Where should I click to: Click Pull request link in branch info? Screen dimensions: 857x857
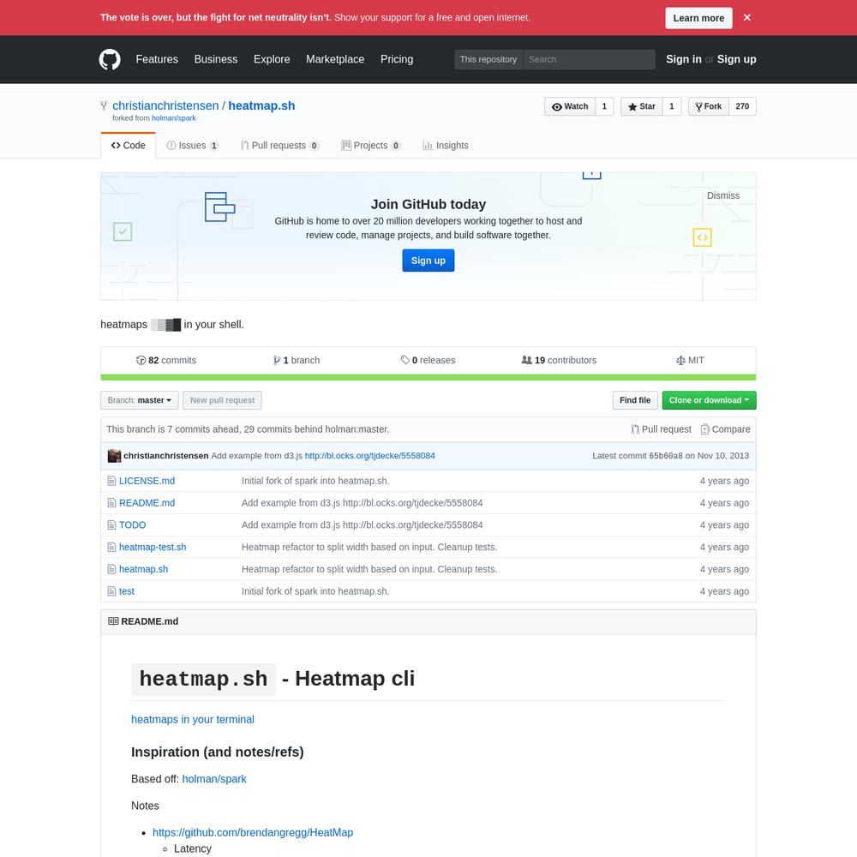click(661, 429)
